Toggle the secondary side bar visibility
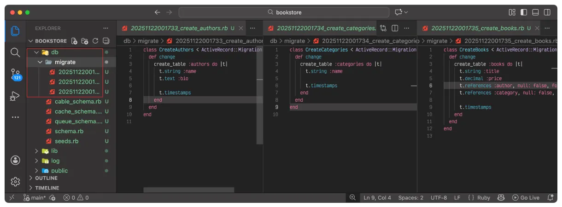Screen dimensions: 562x207 547,12
